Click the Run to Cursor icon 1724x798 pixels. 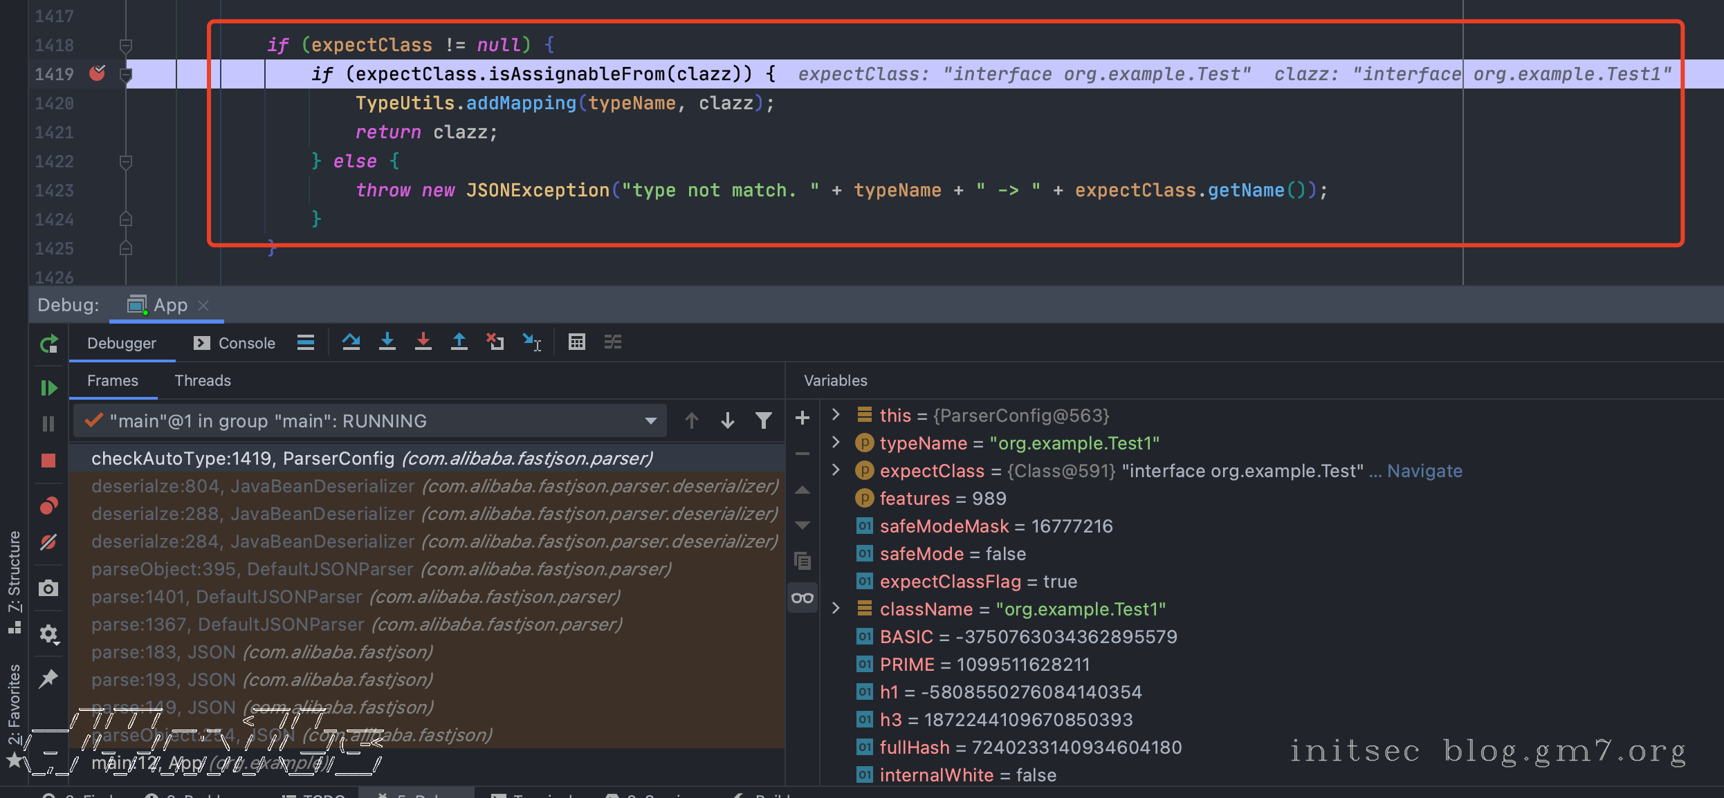pyautogui.click(x=531, y=342)
